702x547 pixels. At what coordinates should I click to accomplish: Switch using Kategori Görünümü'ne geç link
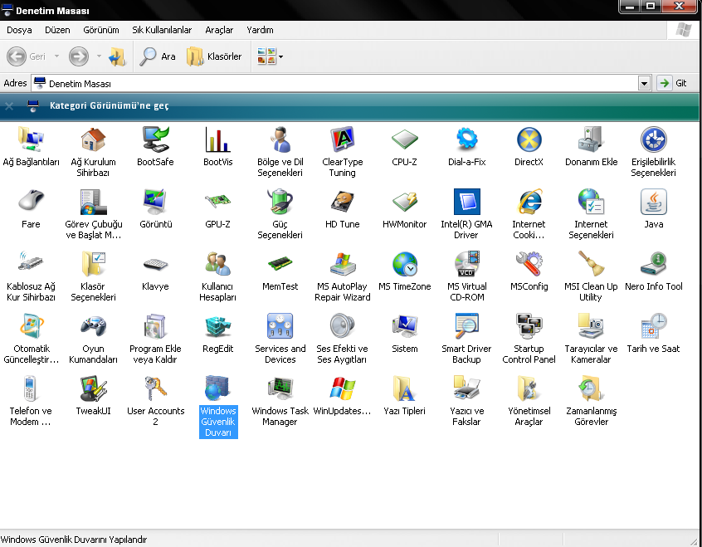click(x=109, y=106)
